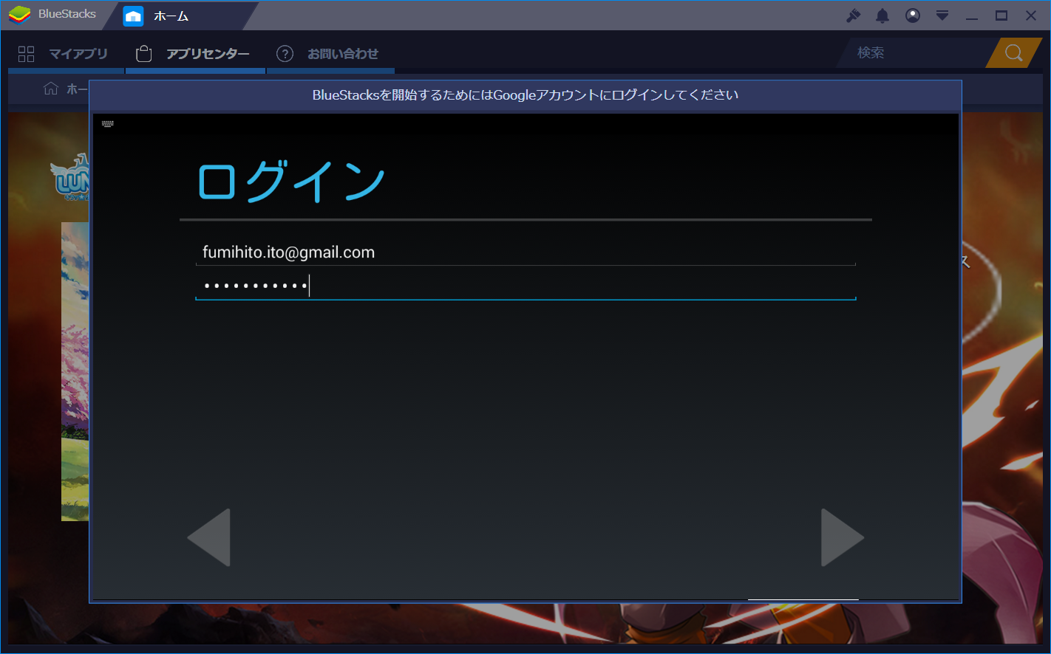Click the back arrow in login dialog
The width and height of the screenshot is (1051, 654).
(209, 537)
